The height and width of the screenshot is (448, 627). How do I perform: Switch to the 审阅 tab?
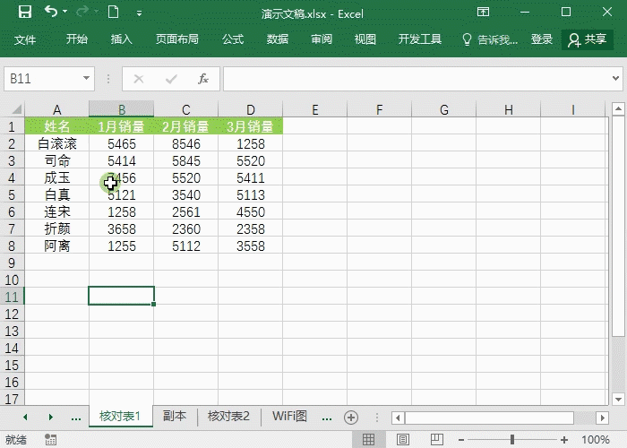click(x=322, y=39)
